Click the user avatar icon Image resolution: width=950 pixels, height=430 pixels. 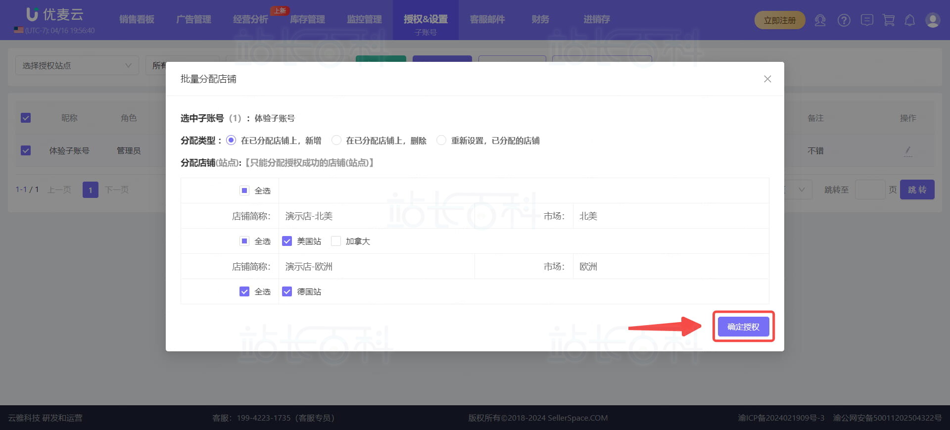[x=932, y=20]
